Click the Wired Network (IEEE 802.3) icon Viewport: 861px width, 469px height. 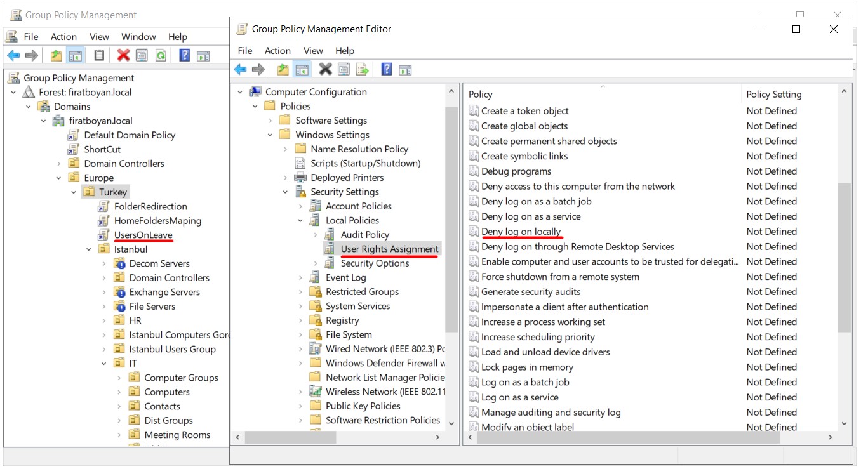[x=315, y=348]
